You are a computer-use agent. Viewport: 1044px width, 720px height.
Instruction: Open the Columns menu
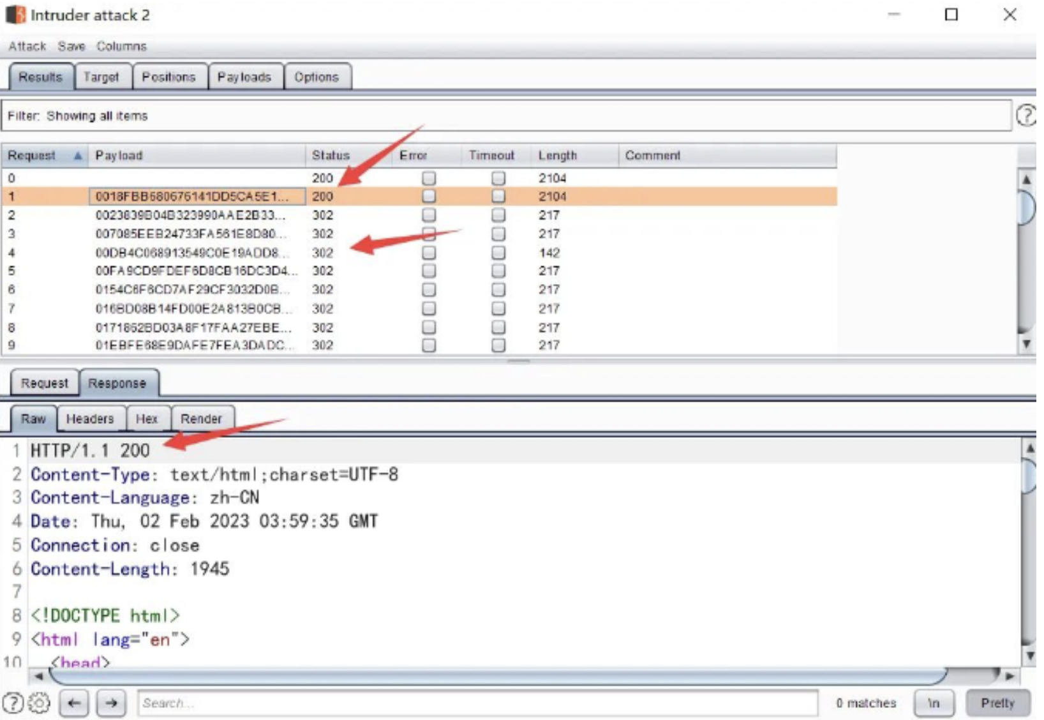[x=121, y=46]
